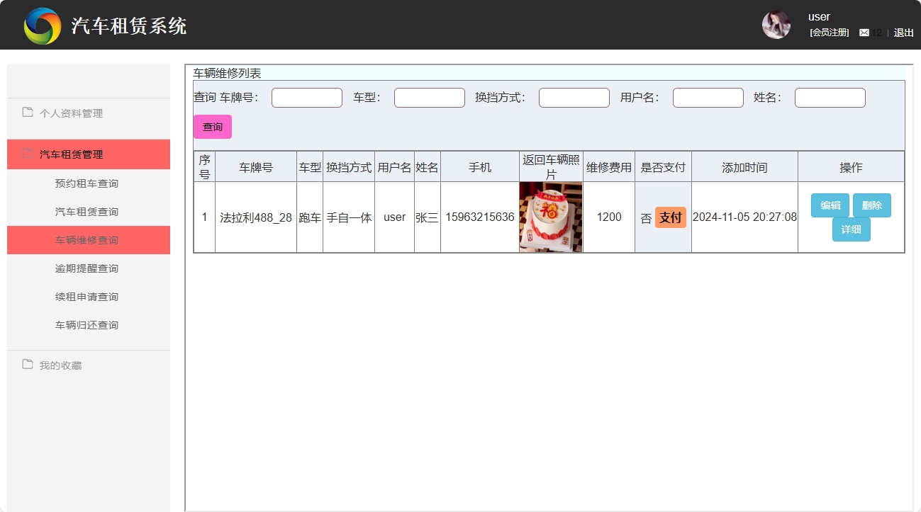Click the 汽车租赁系统 logo icon

pos(42,25)
